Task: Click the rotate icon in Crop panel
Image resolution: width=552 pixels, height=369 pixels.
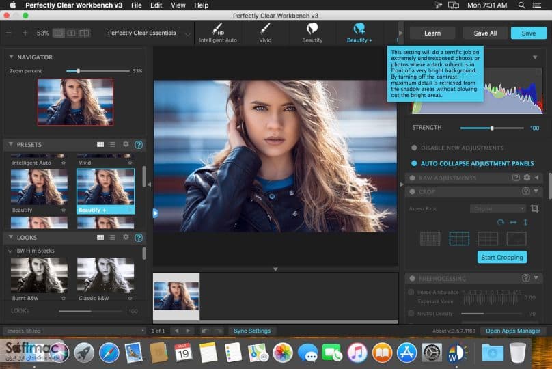Action: coord(500,222)
